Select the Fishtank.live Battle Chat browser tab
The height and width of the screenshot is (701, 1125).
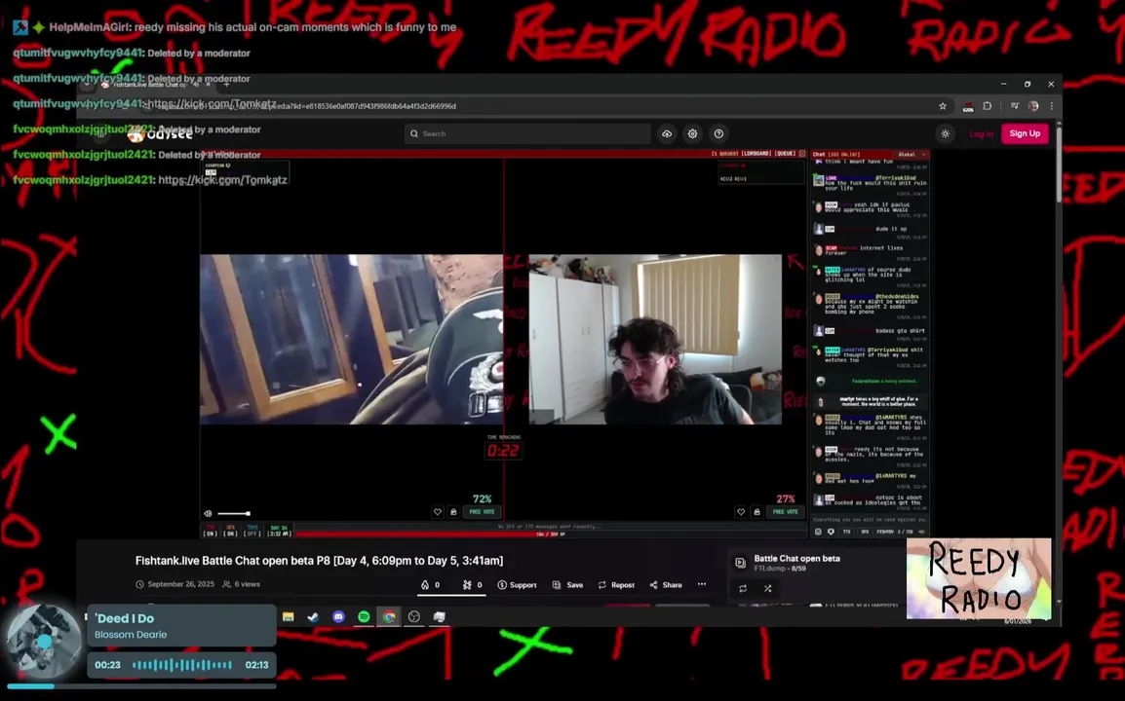(151, 85)
